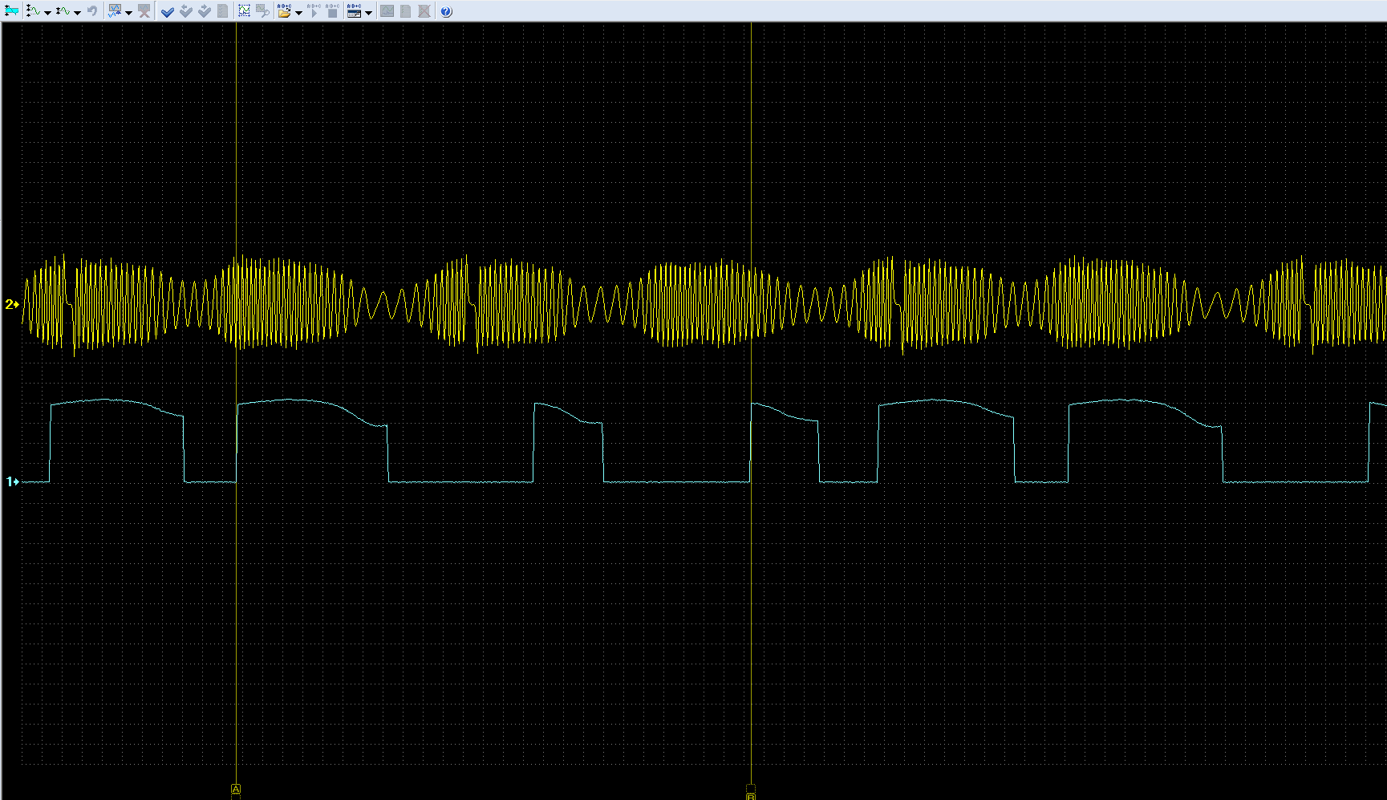Click the greyed waveform picture icon

[387, 11]
